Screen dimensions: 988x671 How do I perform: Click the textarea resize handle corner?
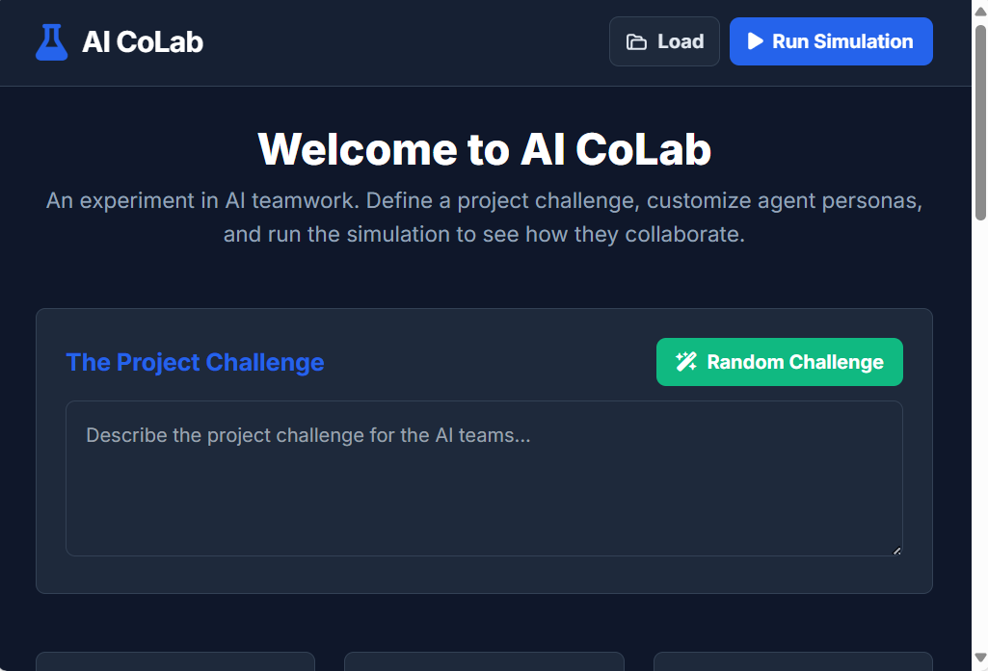pyautogui.click(x=896, y=550)
